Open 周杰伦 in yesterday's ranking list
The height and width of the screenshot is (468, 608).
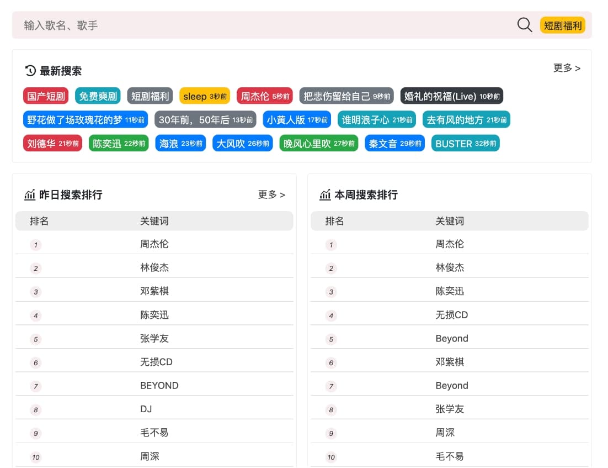pyautogui.click(x=154, y=244)
